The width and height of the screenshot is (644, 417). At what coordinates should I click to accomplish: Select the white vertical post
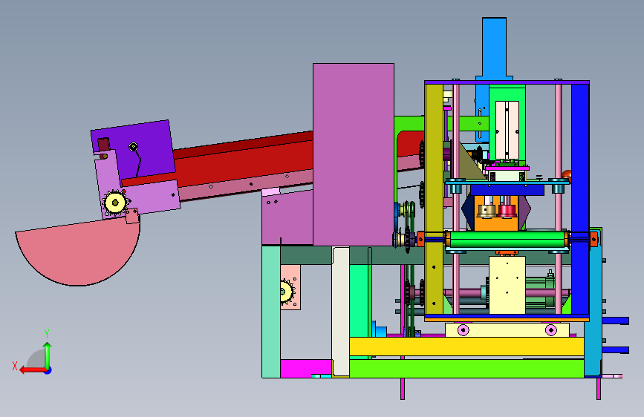pos(340,311)
